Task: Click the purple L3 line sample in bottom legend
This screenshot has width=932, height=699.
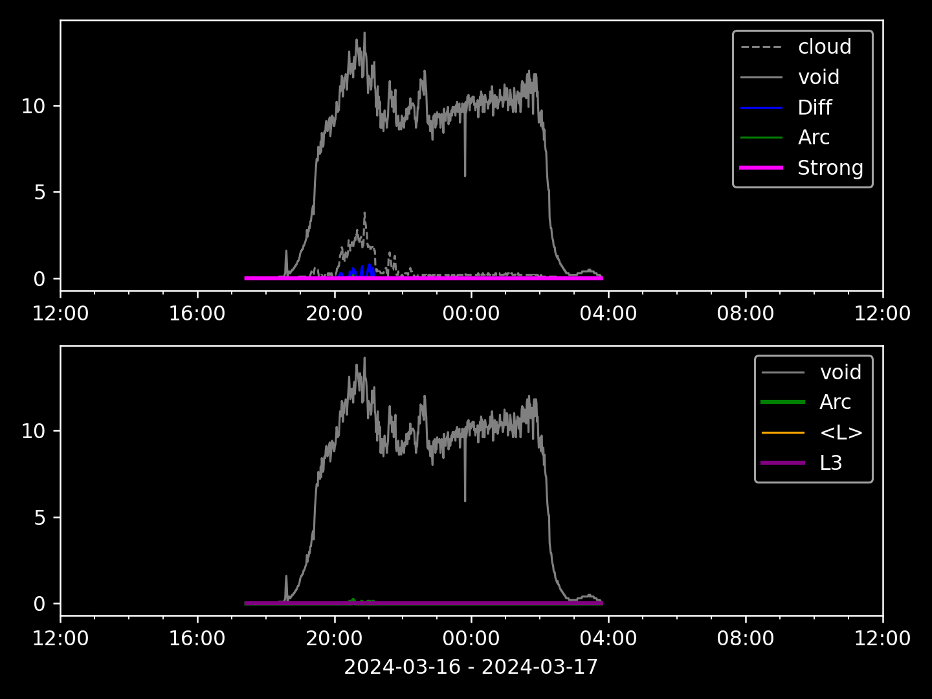Action: [783, 463]
